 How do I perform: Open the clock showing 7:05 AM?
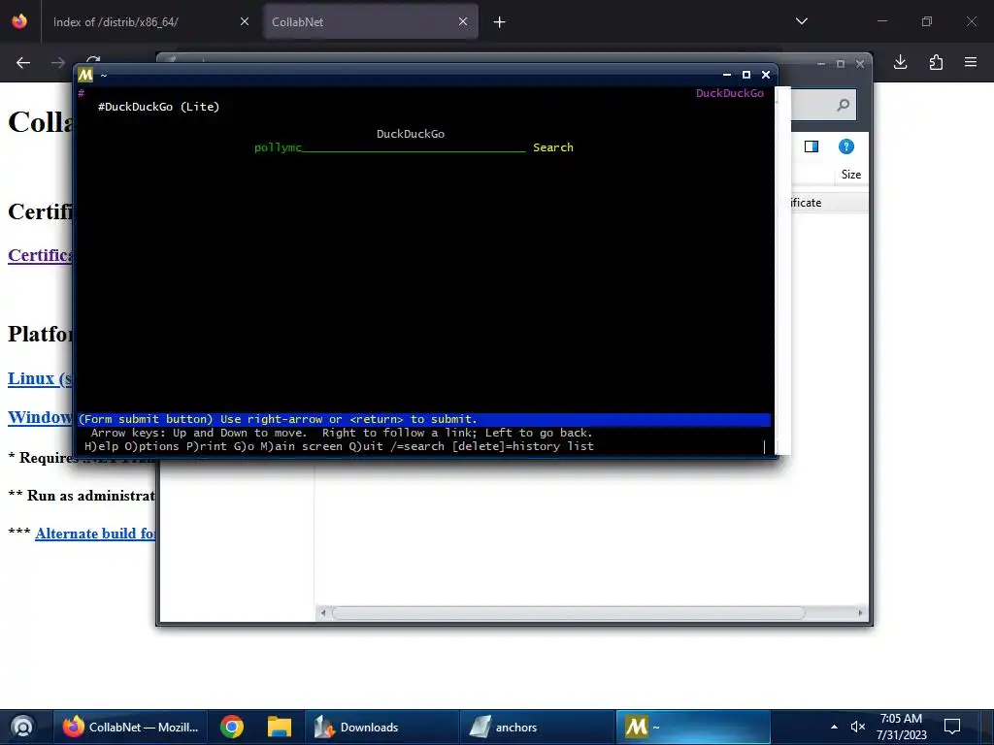pyautogui.click(x=902, y=727)
